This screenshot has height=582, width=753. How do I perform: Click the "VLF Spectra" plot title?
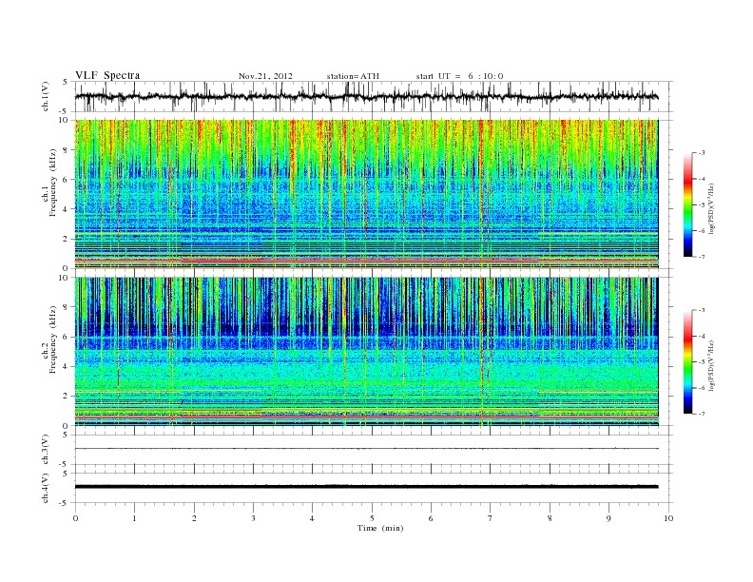[107, 75]
